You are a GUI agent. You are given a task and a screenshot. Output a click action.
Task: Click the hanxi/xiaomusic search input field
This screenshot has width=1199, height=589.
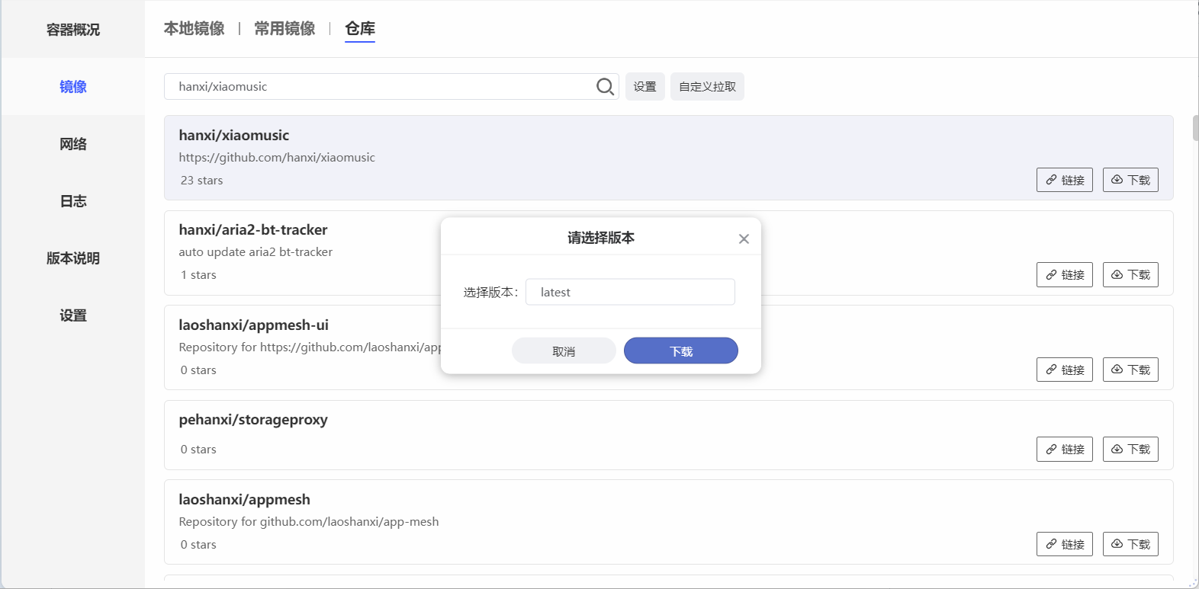click(x=381, y=87)
